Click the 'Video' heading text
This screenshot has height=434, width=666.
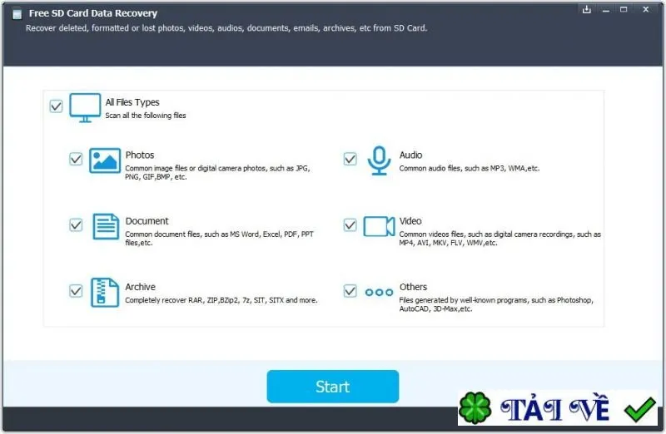(410, 221)
